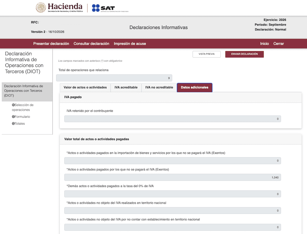Viewport: 307px width, 234px height.
Task: Click Cerrar in the top bar
Action: point(279,44)
